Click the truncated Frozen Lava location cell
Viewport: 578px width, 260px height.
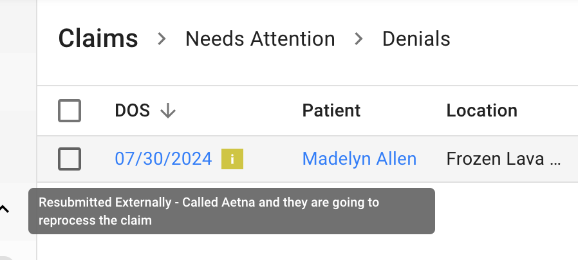tap(503, 159)
